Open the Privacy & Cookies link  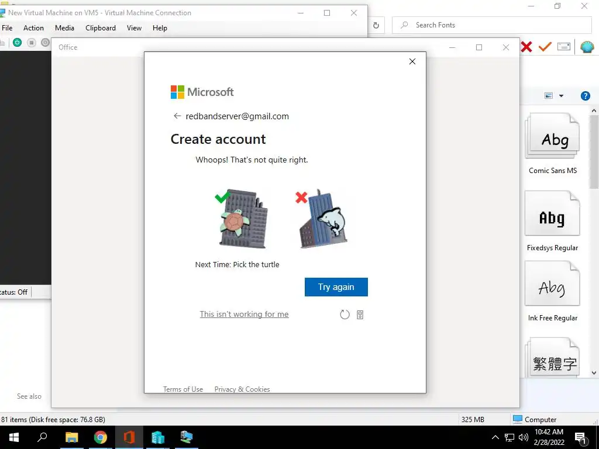(x=242, y=389)
